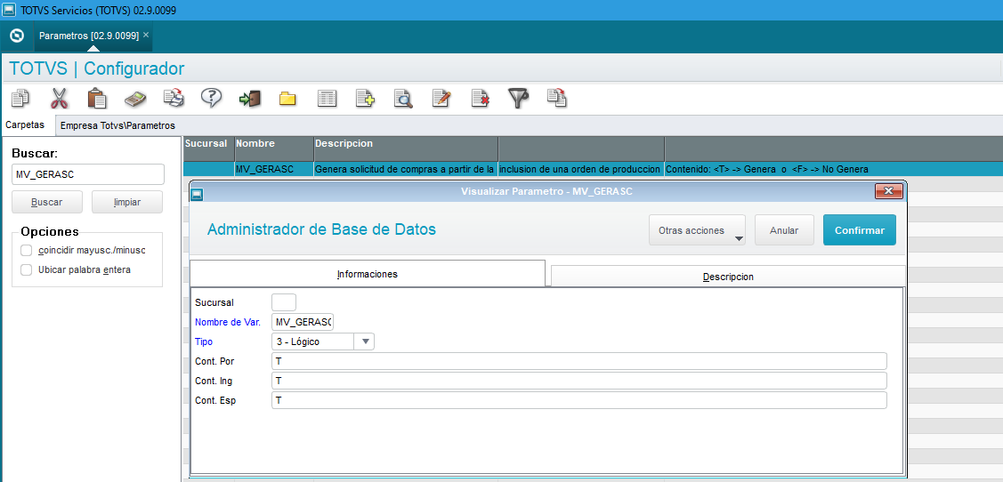Click the delete record red X icon
This screenshot has height=482, width=1003.
coord(481,99)
